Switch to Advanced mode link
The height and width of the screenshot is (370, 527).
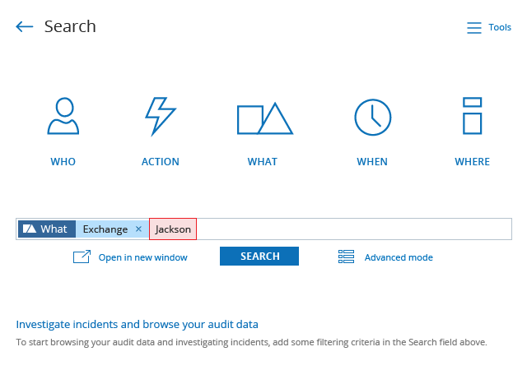[x=399, y=257]
